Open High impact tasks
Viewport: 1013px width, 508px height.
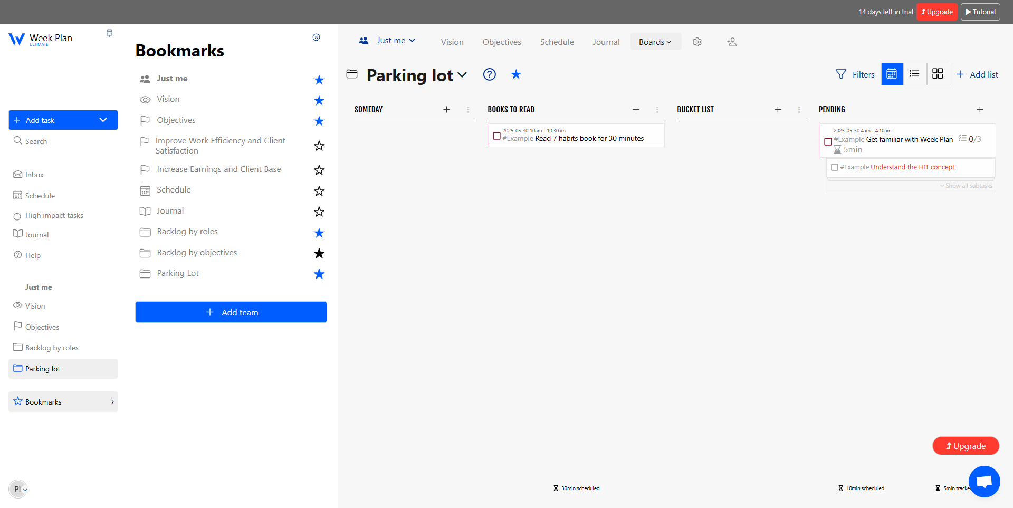point(49,215)
